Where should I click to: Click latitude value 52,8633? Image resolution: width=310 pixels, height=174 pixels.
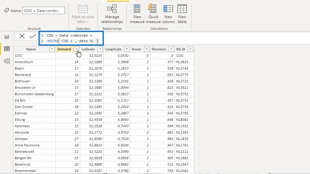coord(92,145)
